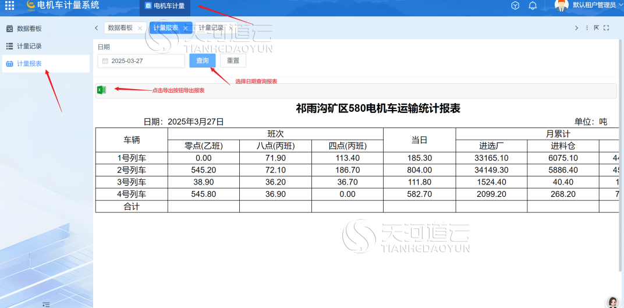Open the calendar icon in date field
624x308 pixels.
[x=105, y=61]
